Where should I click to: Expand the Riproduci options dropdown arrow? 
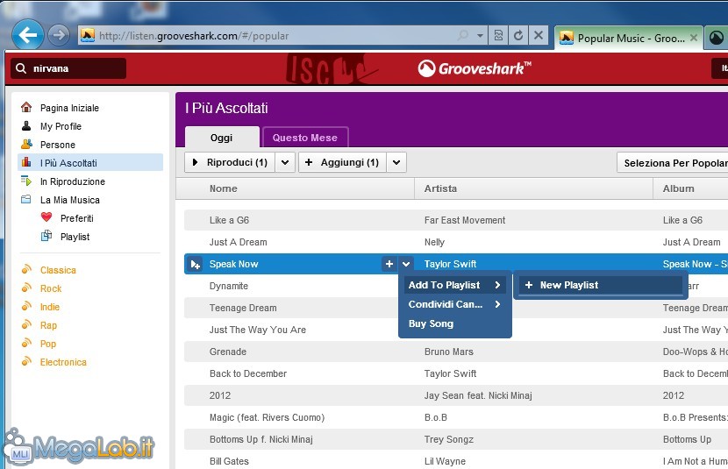pyautogui.click(x=285, y=162)
